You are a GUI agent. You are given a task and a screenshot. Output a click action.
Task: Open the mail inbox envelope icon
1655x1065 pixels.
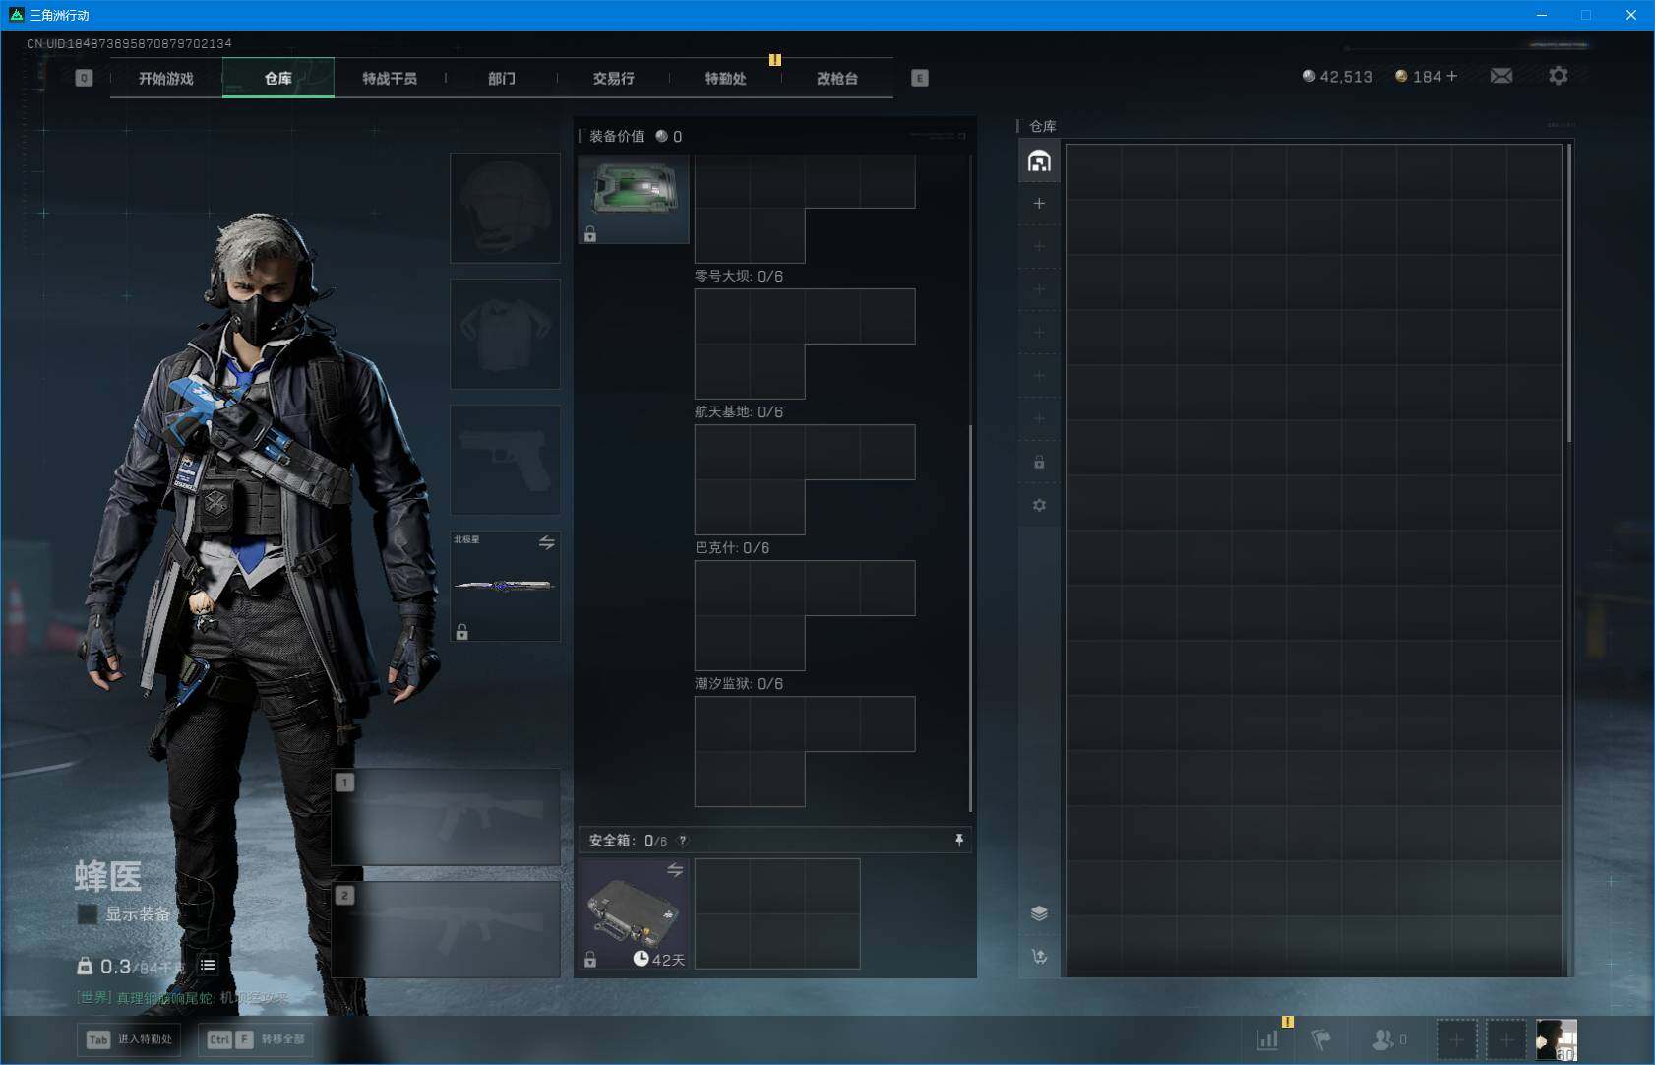pos(1502,76)
